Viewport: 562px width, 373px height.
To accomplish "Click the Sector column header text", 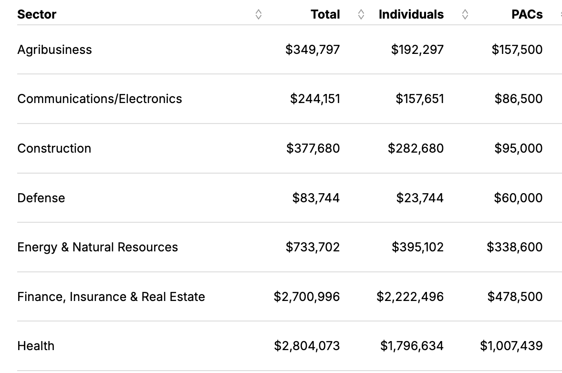I will pos(37,15).
